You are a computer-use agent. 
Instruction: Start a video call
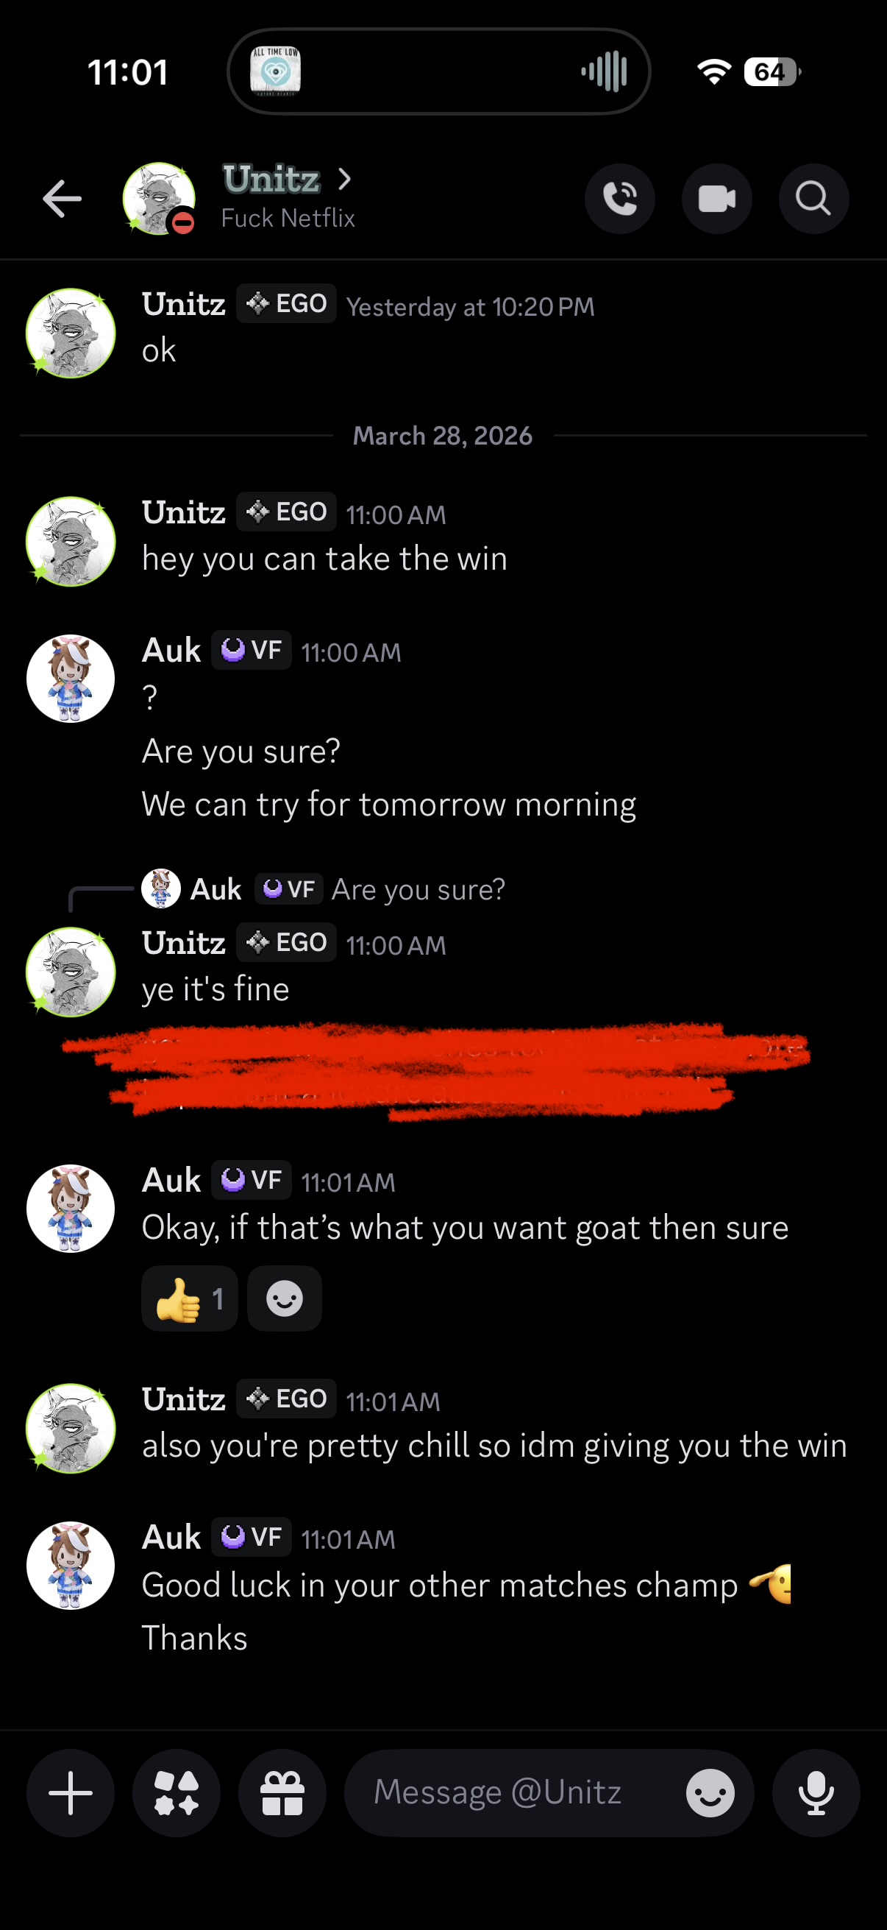tap(716, 199)
